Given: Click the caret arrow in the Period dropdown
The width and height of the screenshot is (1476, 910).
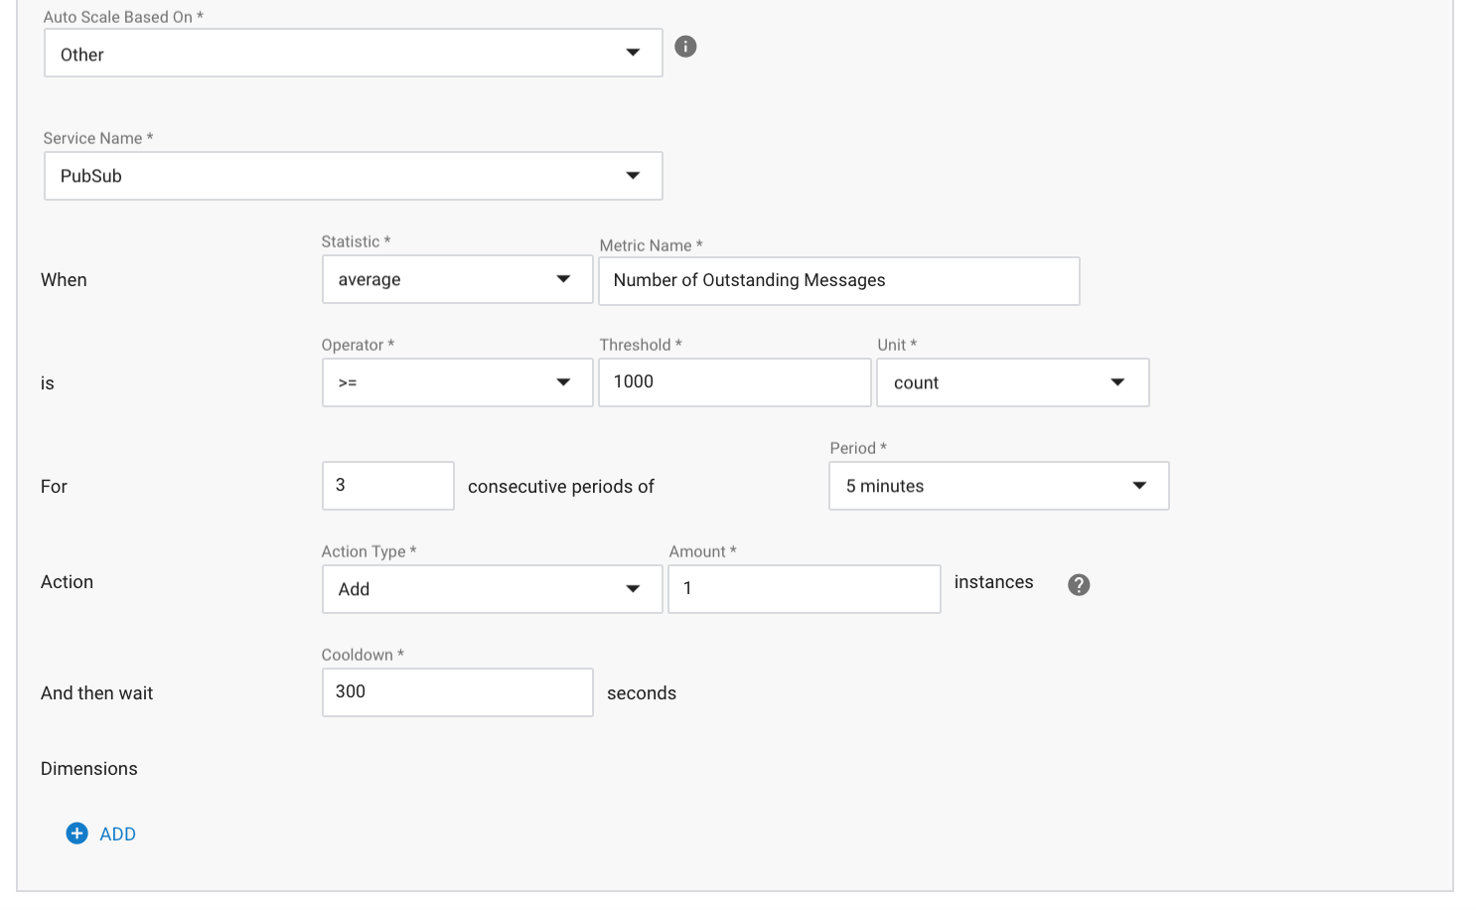Looking at the screenshot, I should [1139, 486].
